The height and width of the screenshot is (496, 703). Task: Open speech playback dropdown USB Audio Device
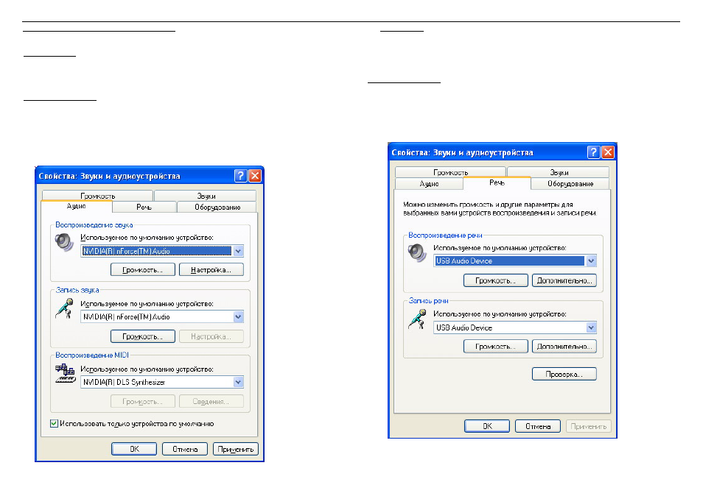(591, 261)
